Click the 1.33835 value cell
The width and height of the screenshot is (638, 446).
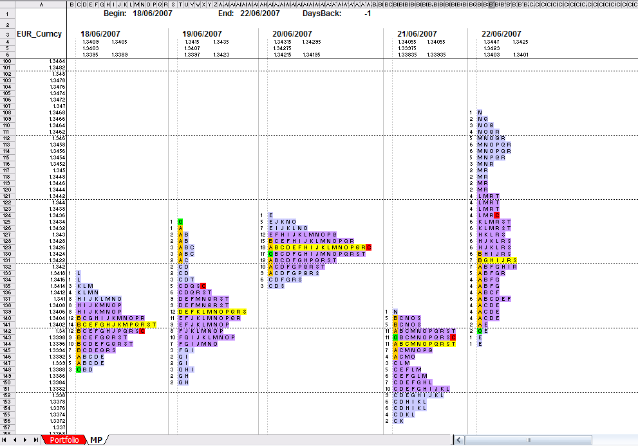point(408,55)
